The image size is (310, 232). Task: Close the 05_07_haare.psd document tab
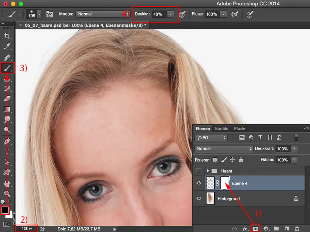tap(21, 25)
